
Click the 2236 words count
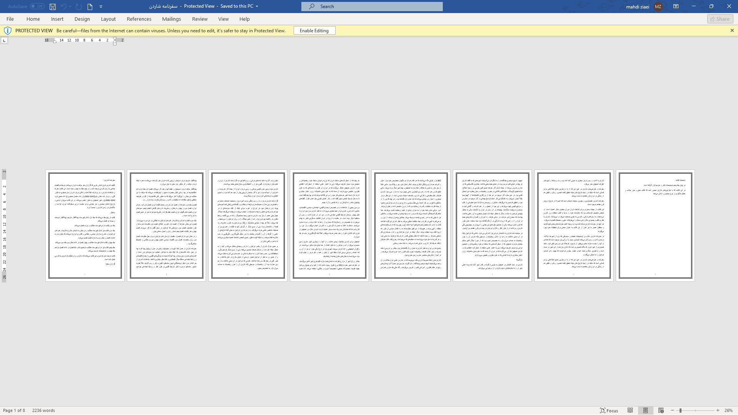click(43, 410)
